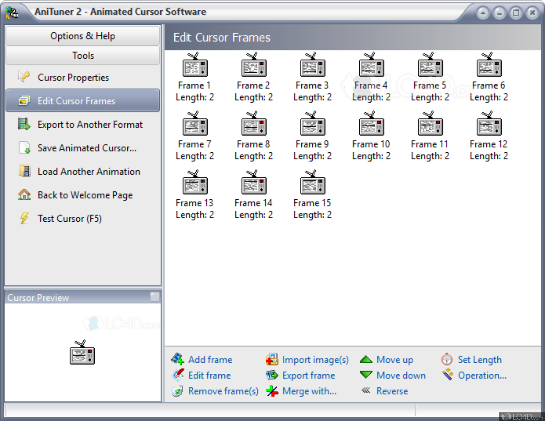Toggle the Cursor Preview panel box
Viewport: 545px width, 421px height.
155,297
